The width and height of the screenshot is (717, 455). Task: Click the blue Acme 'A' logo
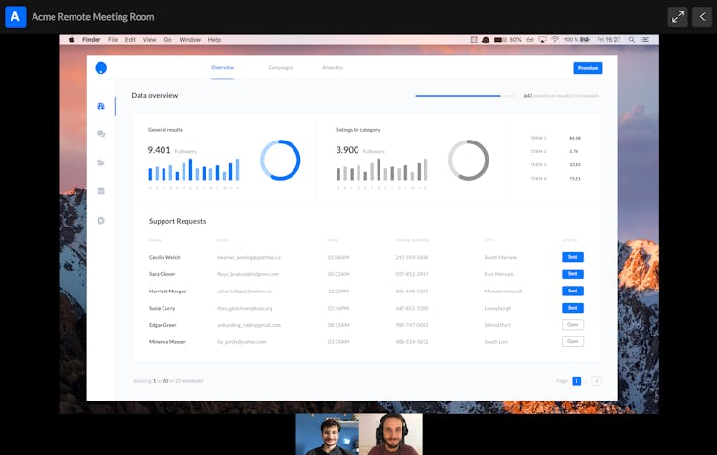(15, 16)
